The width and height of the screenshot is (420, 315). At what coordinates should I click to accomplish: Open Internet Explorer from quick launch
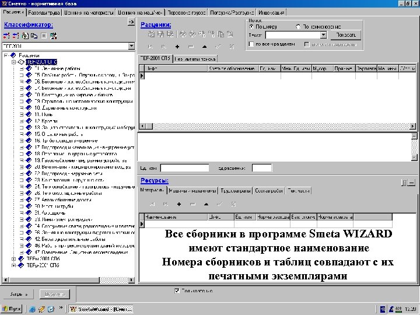point(33,309)
